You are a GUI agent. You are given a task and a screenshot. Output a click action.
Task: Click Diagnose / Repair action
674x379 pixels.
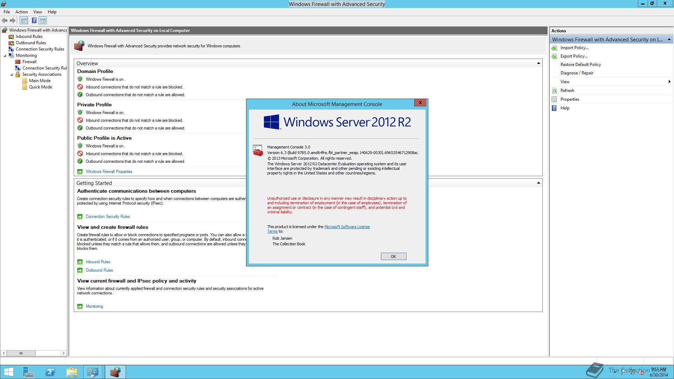point(577,73)
